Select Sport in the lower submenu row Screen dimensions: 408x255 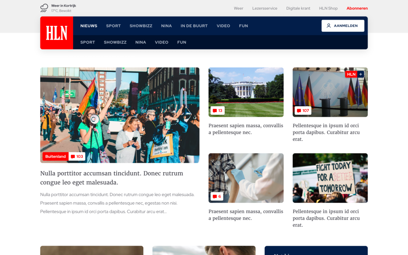[88, 42]
